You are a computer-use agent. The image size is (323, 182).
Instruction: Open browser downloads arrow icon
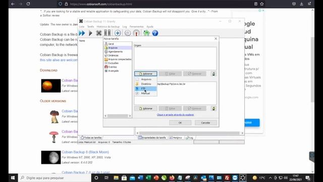[302, 4]
